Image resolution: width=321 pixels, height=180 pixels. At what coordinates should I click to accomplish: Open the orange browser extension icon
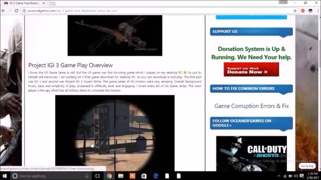[303, 10]
